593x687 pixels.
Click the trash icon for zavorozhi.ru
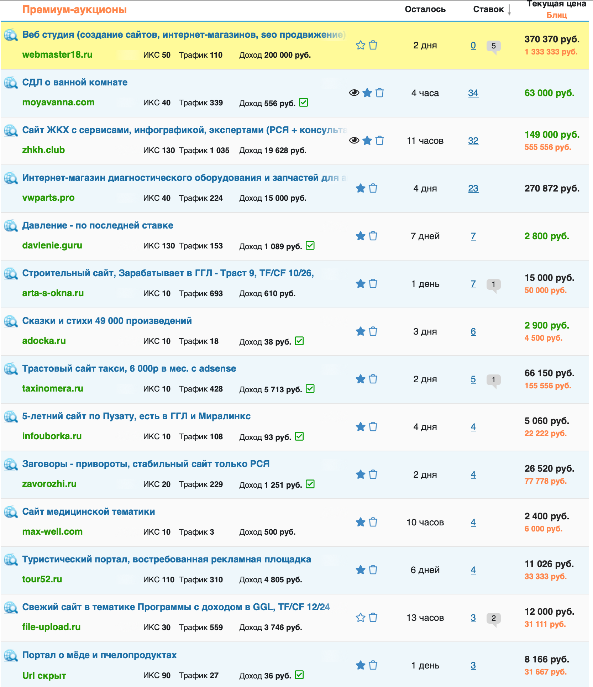(373, 474)
